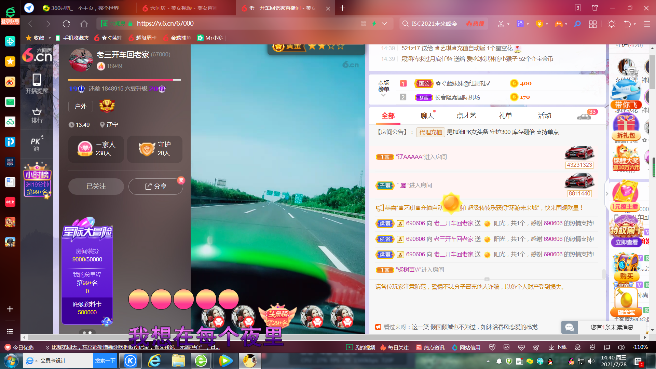The width and height of the screenshot is (656, 369).
Task: Click the 已关注 followed button
Action: tap(96, 186)
